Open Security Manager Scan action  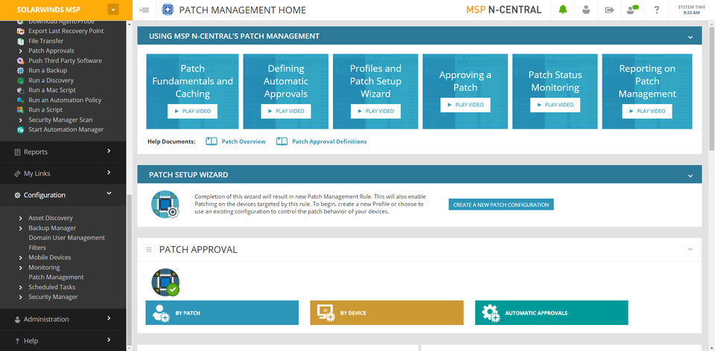(x=60, y=120)
